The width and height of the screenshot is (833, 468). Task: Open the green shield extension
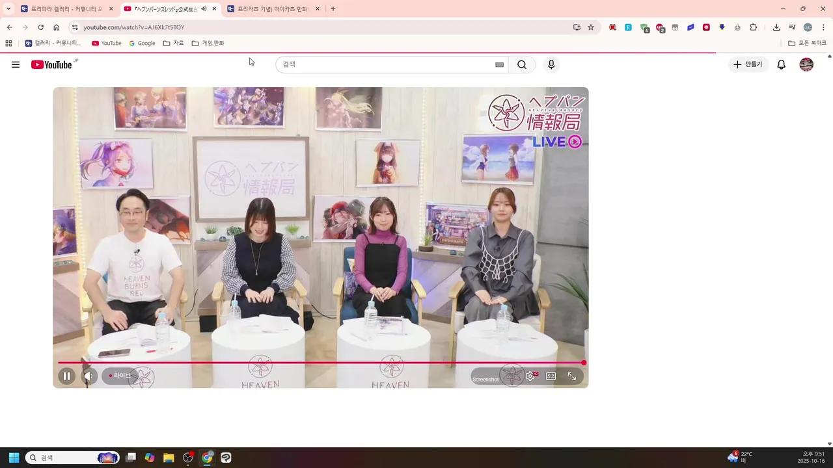pyautogui.click(x=644, y=28)
